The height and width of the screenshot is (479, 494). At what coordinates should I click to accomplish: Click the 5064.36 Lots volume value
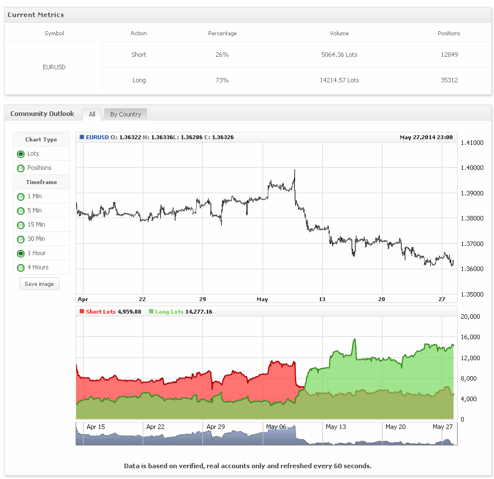tap(339, 55)
